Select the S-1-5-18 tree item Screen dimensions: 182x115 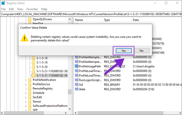(x=42, y=58)
